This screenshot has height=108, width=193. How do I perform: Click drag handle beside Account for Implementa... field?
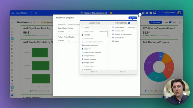pos(110,34)
